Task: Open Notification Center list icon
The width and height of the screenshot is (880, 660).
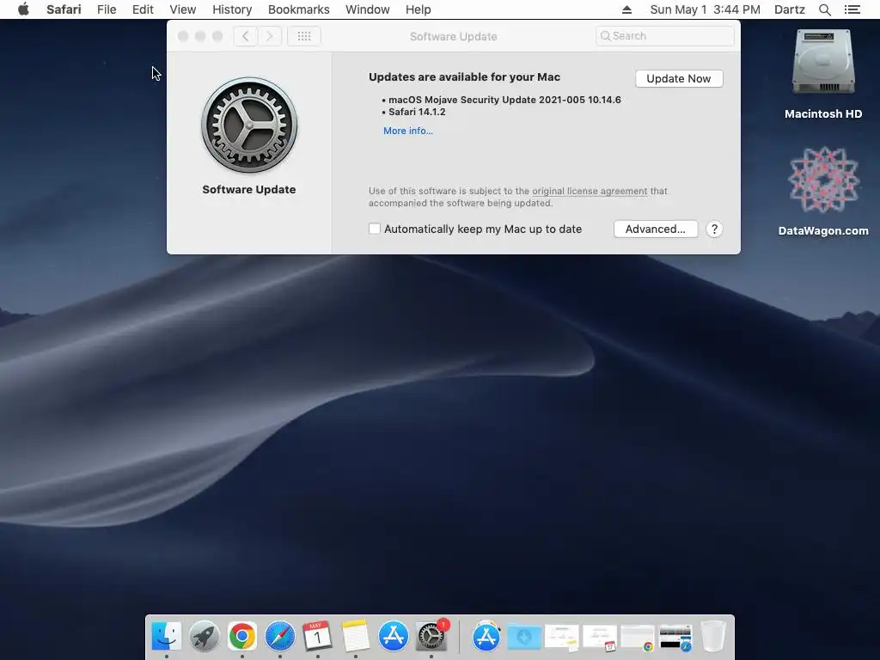Action: pos(852,9)
